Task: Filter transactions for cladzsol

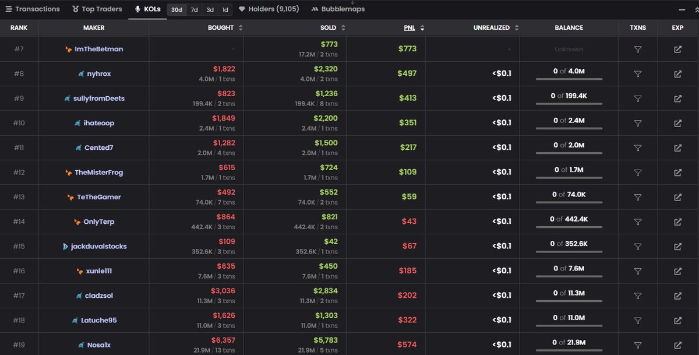Action: pos(638,296)
